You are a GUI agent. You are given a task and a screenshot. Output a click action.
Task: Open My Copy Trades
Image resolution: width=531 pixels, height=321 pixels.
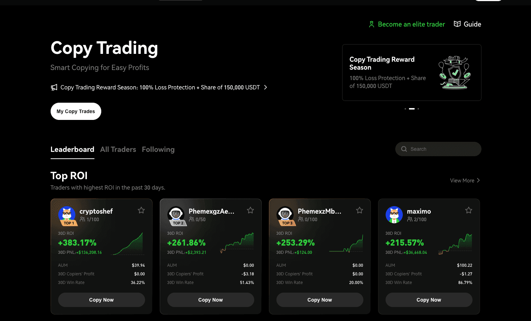76,111
